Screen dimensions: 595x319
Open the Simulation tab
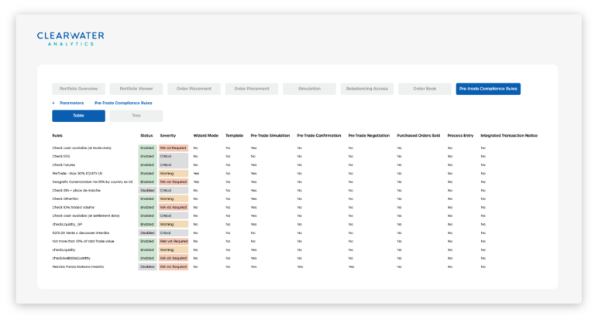(309, 89)
